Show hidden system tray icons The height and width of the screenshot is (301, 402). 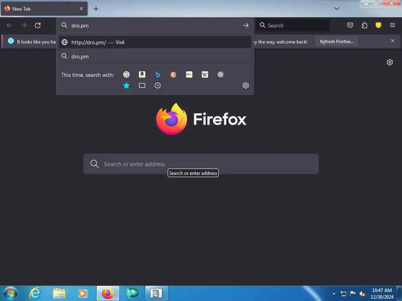[334, 294]
